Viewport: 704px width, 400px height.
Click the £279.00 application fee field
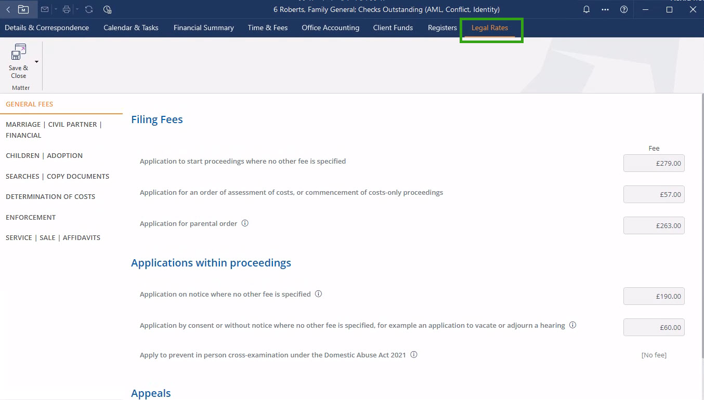pos(654,163)
